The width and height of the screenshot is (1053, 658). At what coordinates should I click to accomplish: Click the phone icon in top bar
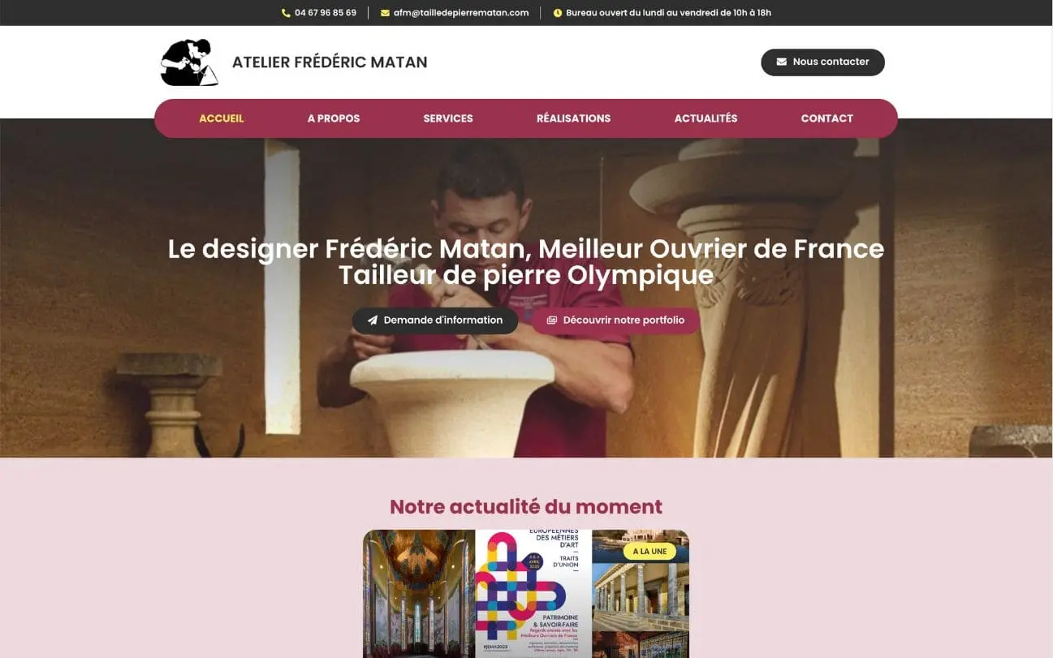286,13
